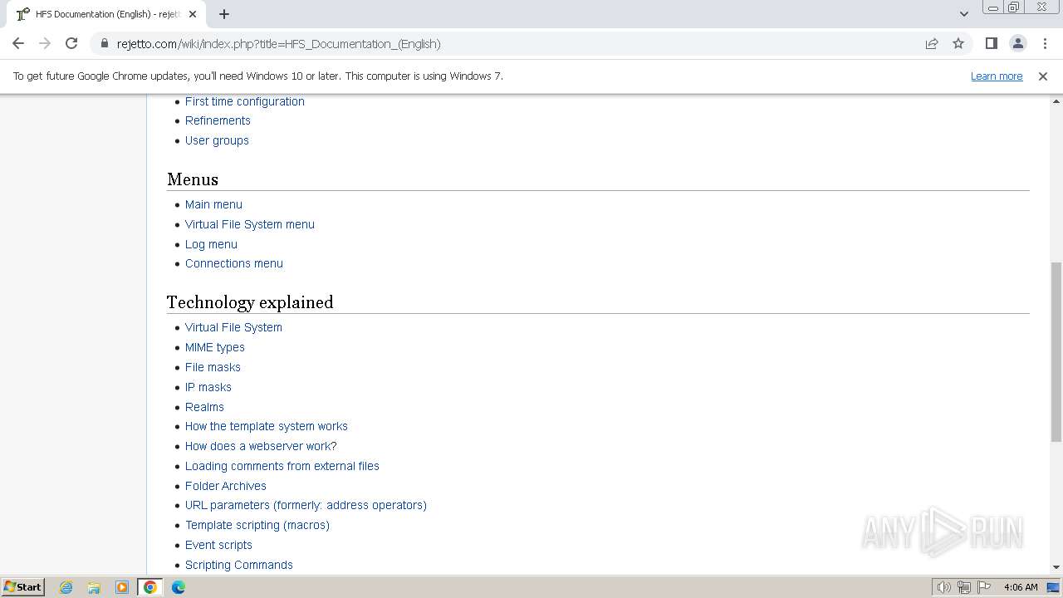Dismiss the Chrome update notification bar
This screenshot has height=598, width=1063.
point(1042,76)
